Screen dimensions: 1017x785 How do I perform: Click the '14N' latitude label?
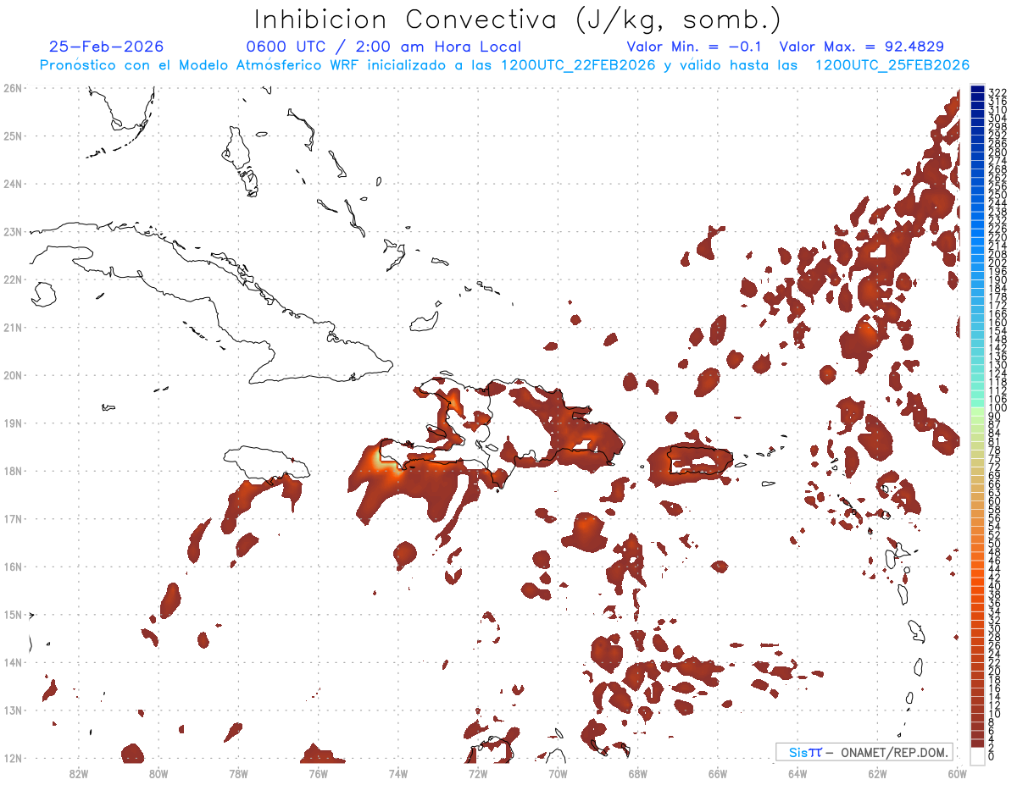13,662
